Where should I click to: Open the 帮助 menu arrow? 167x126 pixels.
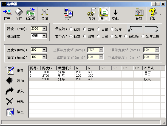pos(160,14)
